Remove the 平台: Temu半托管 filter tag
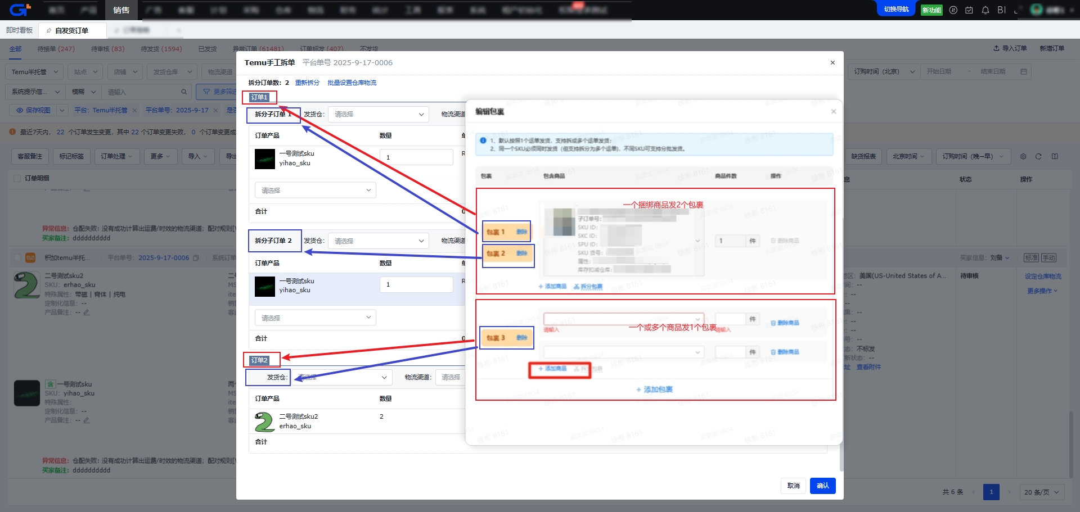The height and width of the screenshot is (512, 1080). click(x=134, y=110)
